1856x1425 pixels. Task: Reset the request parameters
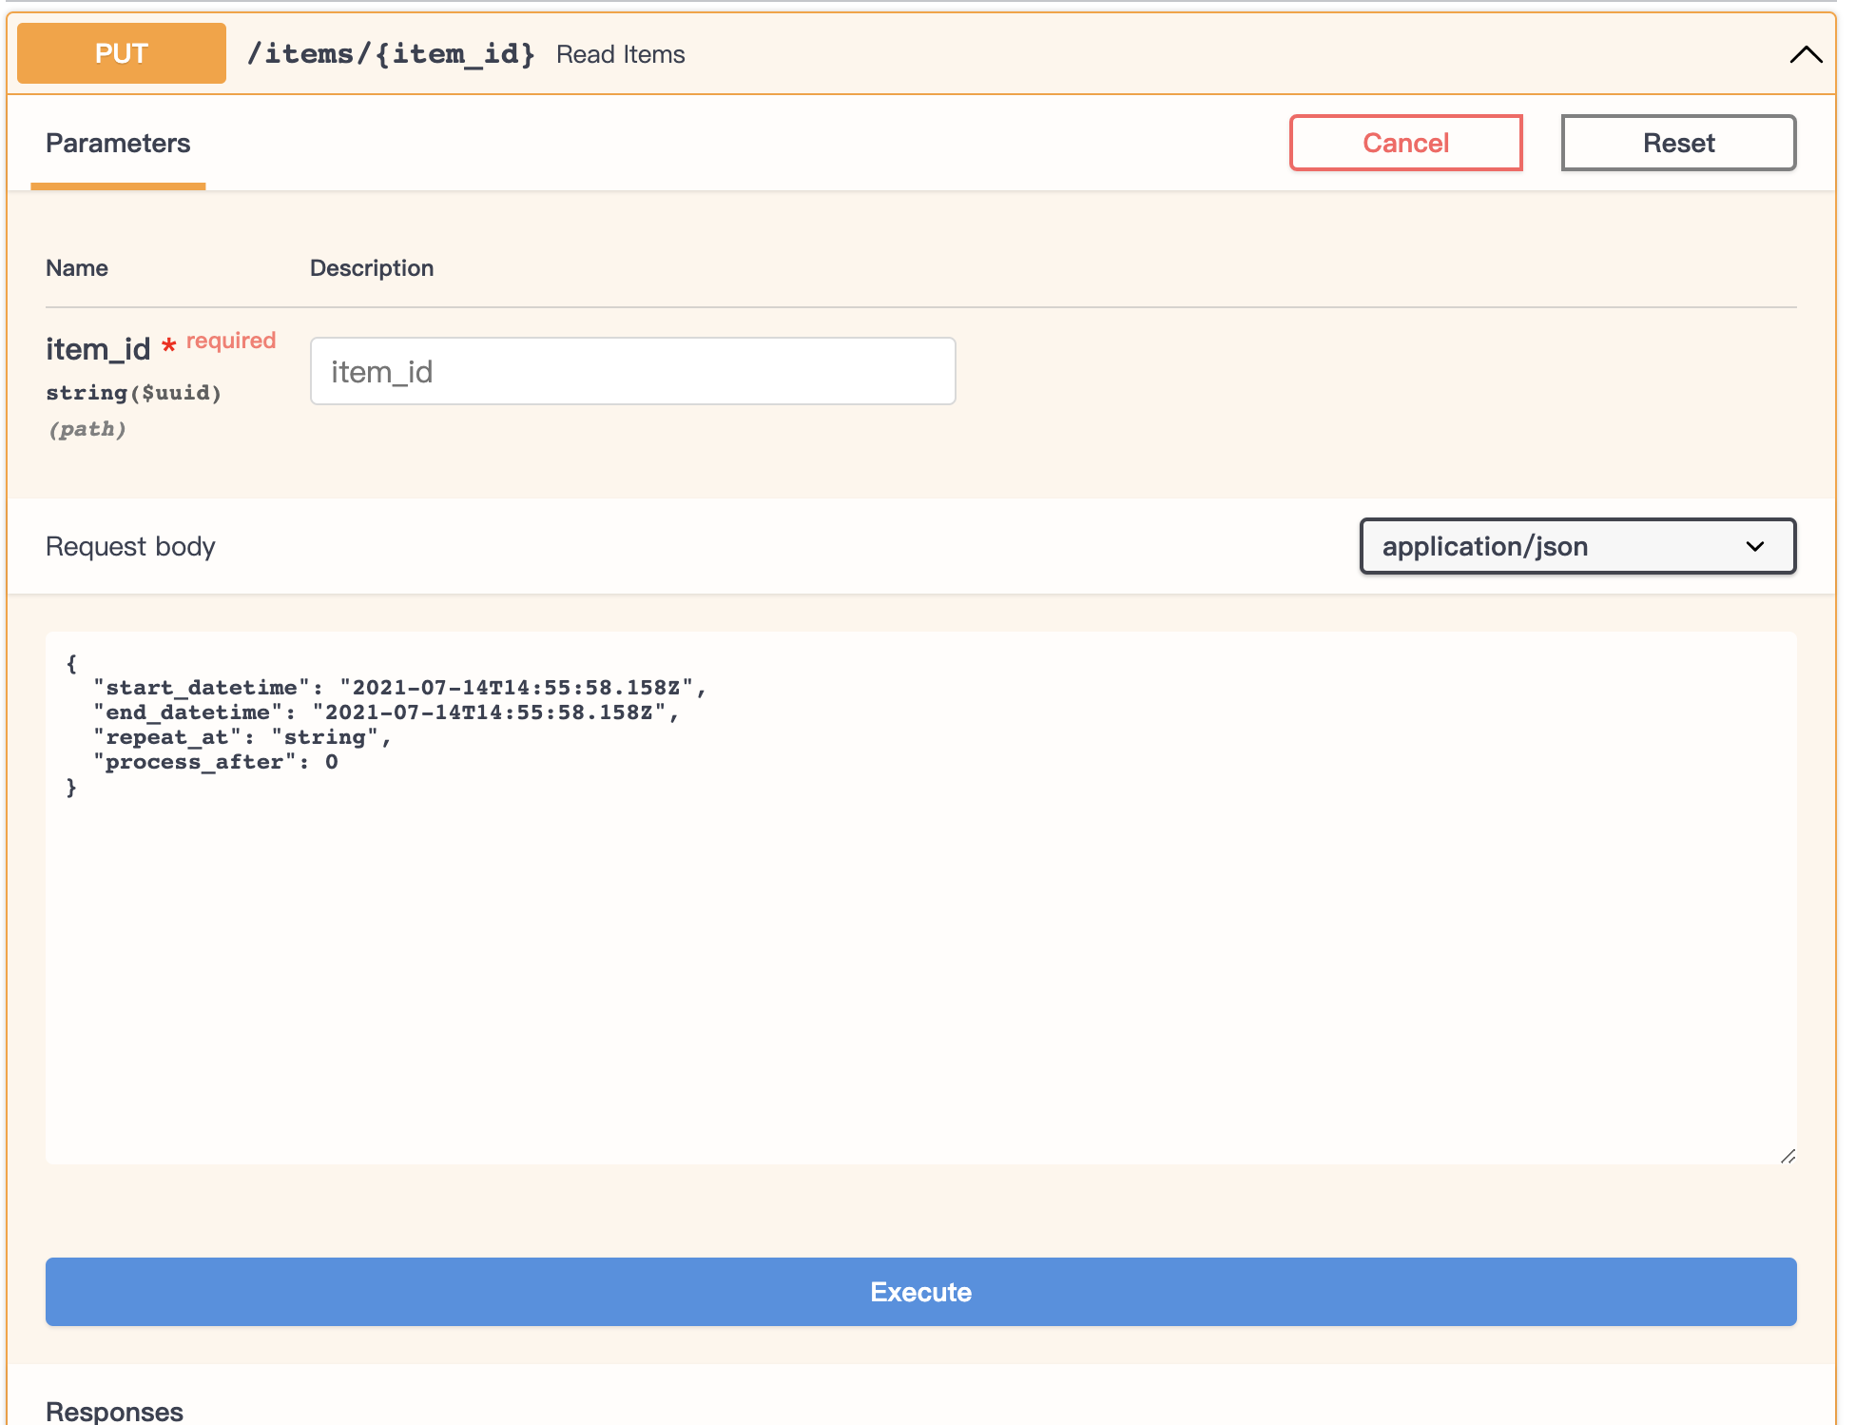point(1678,143)
